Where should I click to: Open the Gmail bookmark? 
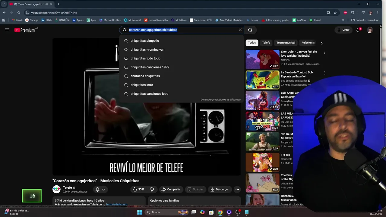[16, 20]
